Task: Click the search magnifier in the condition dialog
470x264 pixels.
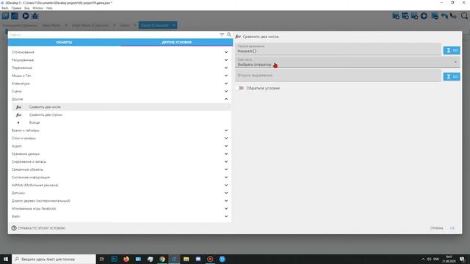Action: click(x=229, y=34)
